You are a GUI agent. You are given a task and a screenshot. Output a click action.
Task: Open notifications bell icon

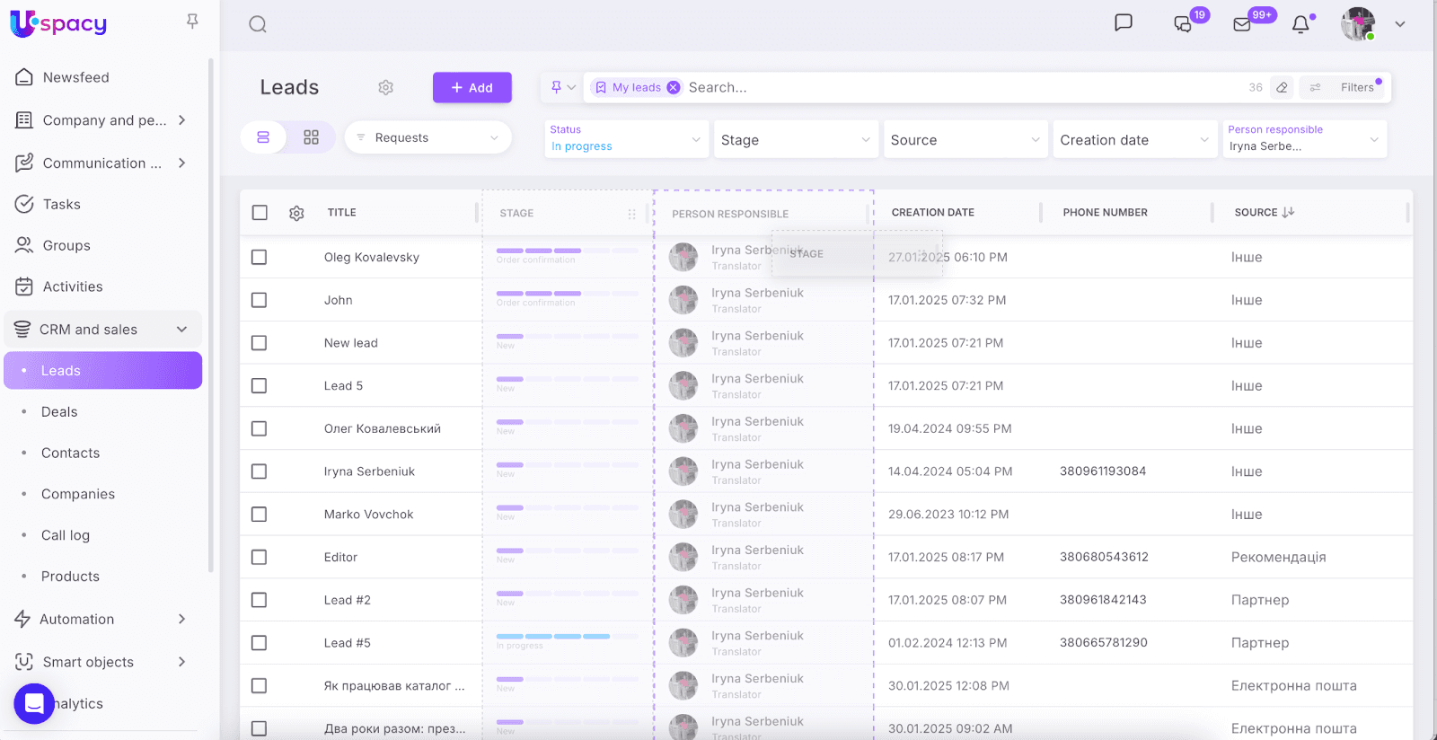(1300, 24)
